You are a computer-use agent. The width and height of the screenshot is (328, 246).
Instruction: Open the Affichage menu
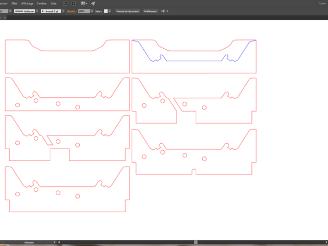(27, 3)
